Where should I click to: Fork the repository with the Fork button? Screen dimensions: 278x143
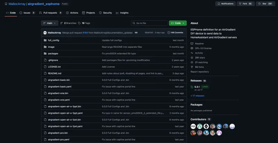tap(246, 4)
